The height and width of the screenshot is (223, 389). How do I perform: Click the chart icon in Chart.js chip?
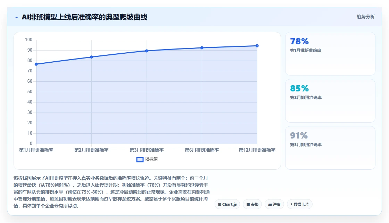tap(220, 204)
